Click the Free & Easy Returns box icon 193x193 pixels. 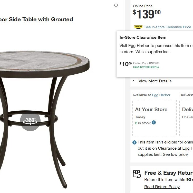(137, 174)
